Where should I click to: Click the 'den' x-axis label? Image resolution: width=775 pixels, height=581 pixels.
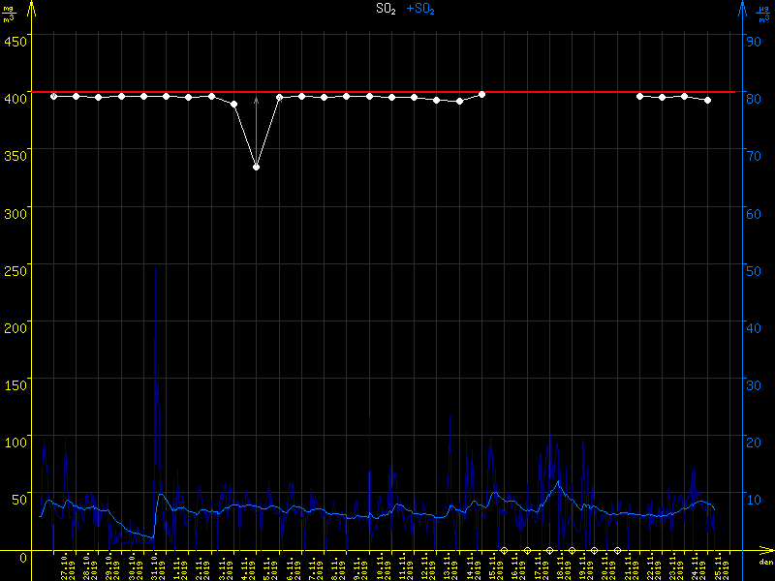pyautogui.click(x=765, y=562)
